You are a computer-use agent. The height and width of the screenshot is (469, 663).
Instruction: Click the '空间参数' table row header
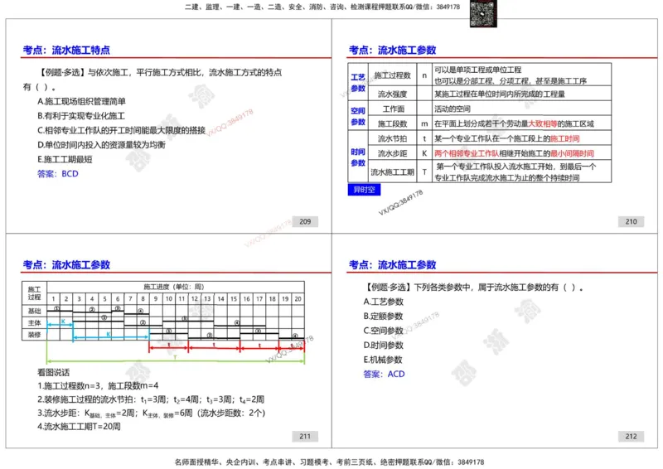pos(358,116)
